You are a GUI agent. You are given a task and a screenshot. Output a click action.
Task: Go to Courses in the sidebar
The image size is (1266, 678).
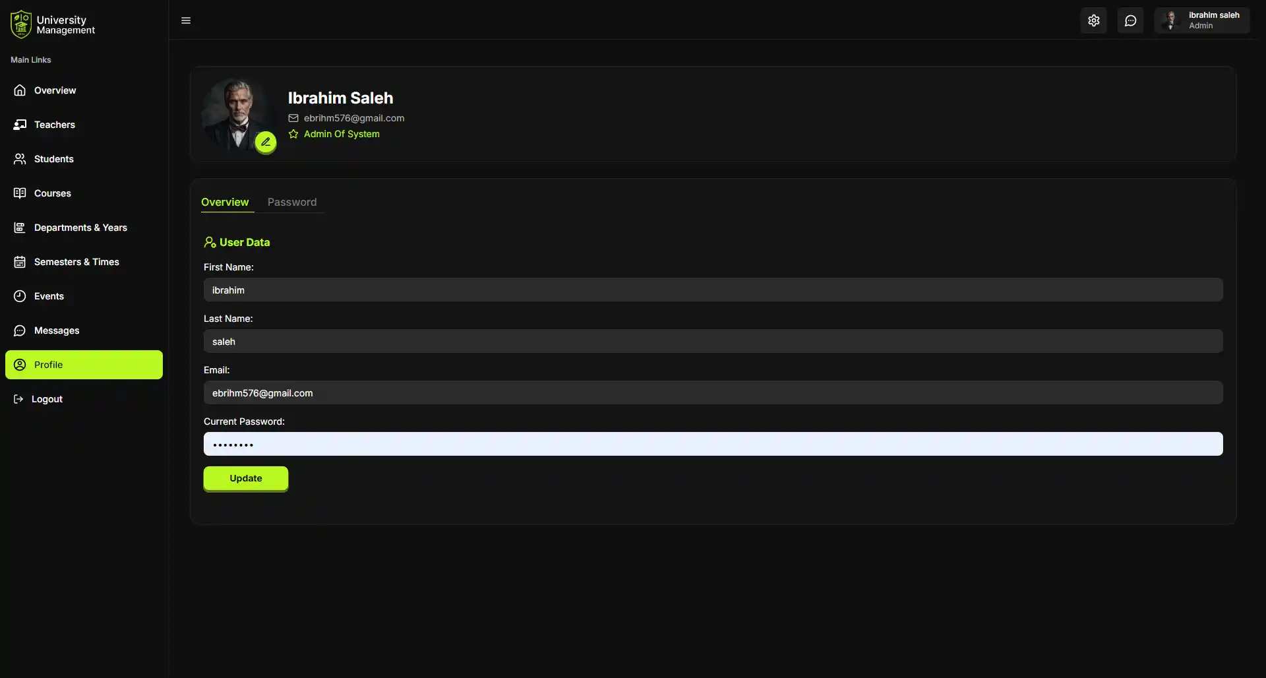tap(53, 193)
